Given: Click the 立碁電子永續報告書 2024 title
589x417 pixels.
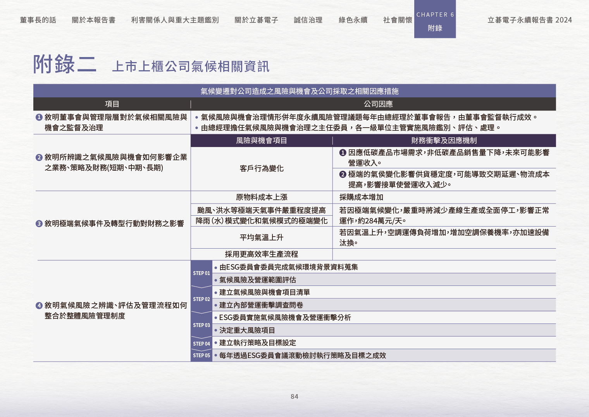Looking at the screenshot, I should (529, 20).
